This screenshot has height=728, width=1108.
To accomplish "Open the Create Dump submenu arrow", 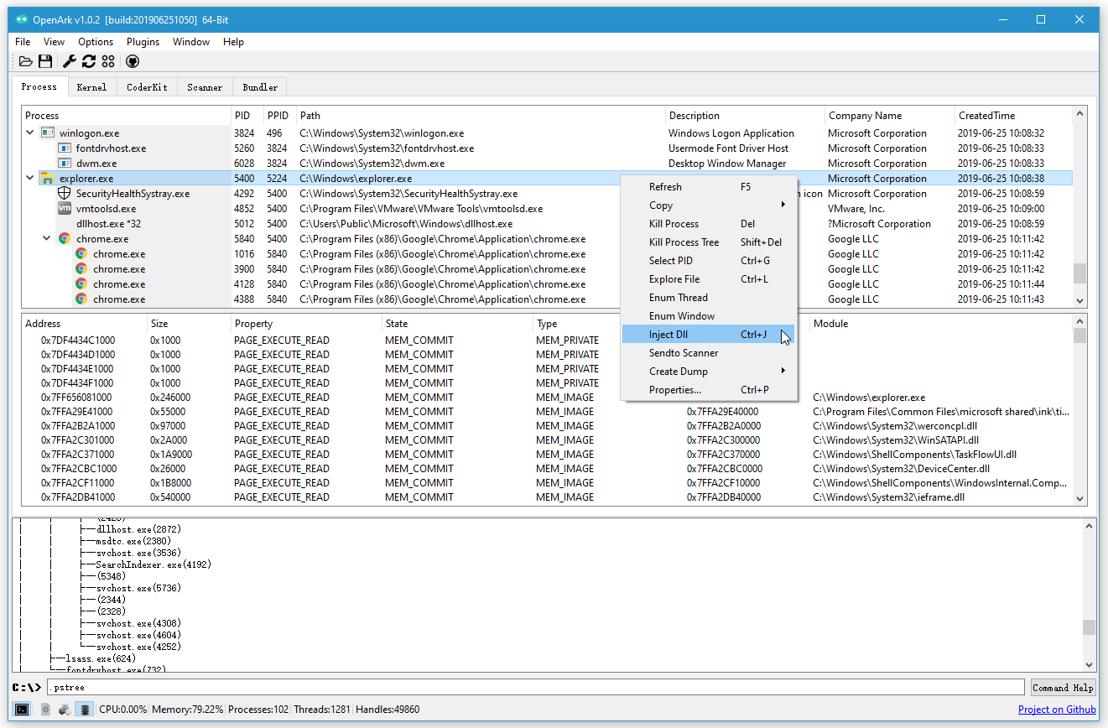I will [783, 371].
